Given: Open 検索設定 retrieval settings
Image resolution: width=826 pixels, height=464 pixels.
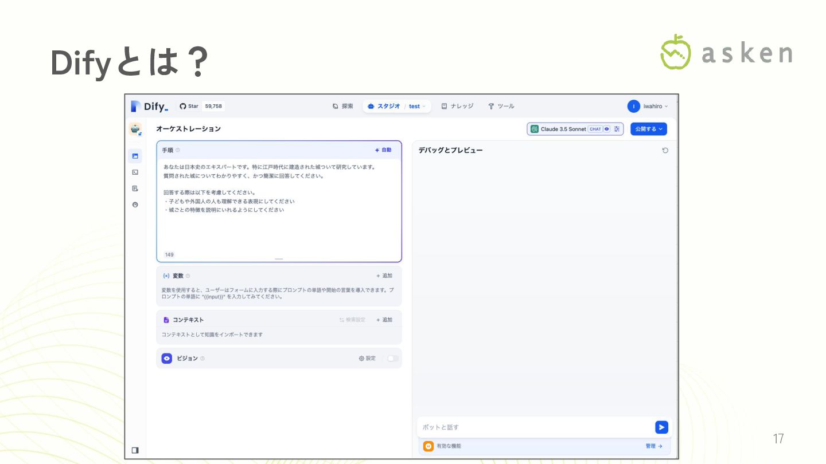Looking at the screenshot, I should (x=352, y=320).
